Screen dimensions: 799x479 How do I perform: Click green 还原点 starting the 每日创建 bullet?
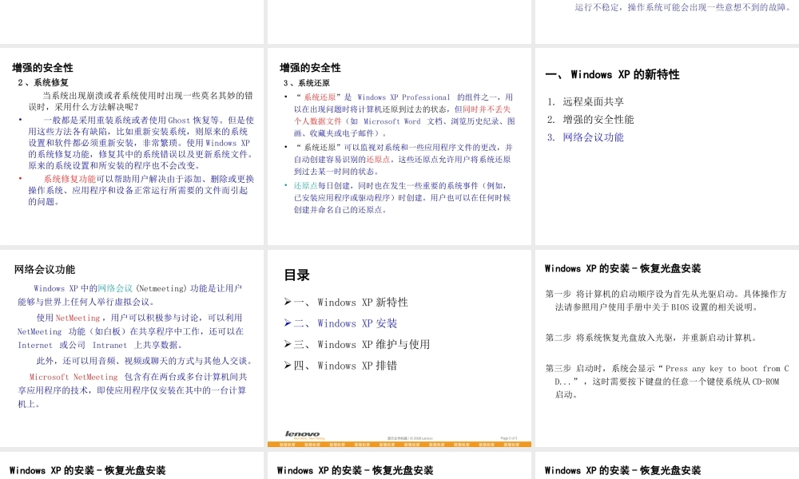point(306,185)
